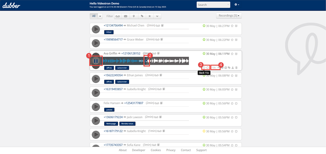Expand the Recordings [5] dropdown

pyautogui.click(x=229, y=16)
